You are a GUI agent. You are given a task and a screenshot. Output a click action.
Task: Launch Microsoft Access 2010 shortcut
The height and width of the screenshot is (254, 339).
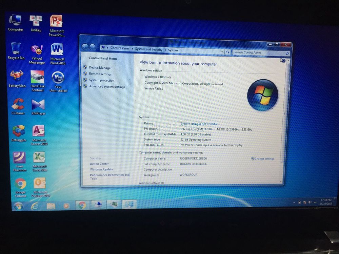click(39, 135)
